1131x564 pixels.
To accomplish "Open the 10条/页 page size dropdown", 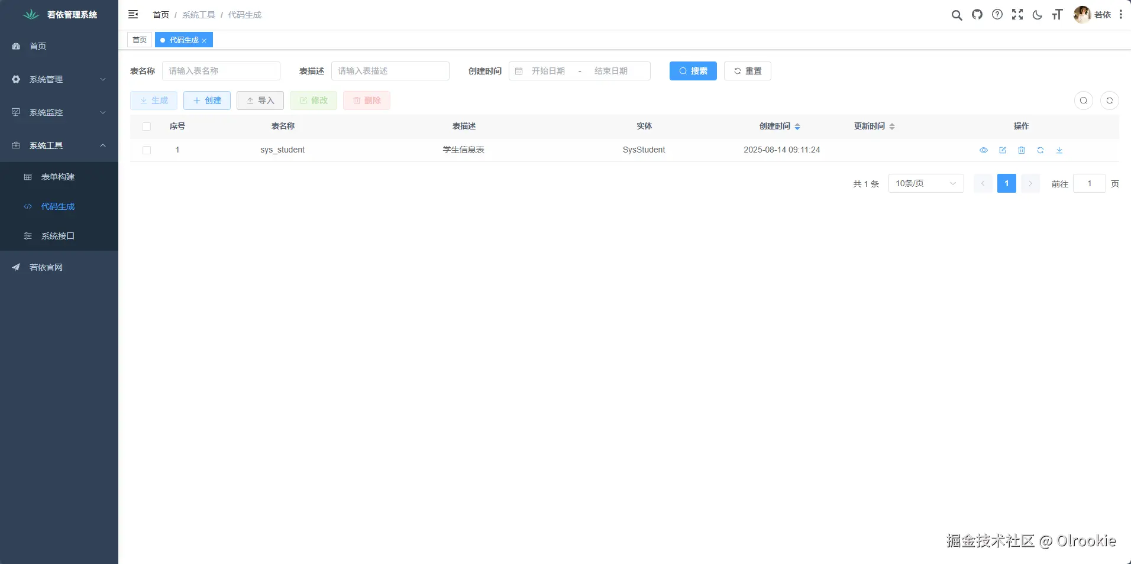I will [926, 183].
